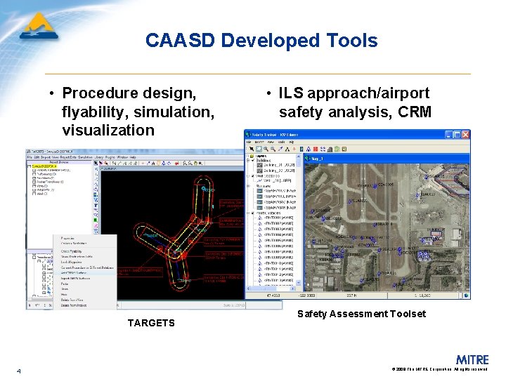Collapse the Wall layer group in Safety Toolset

(248, 176)
